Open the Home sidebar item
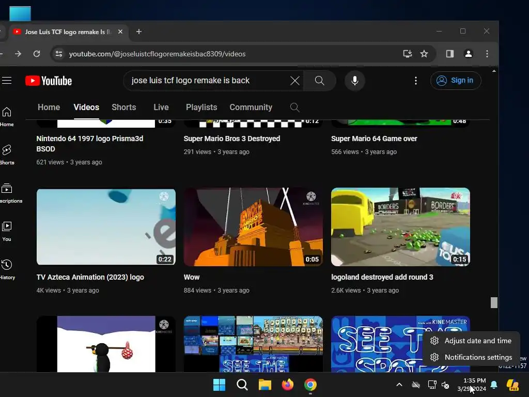 click(x=7, y=116)
